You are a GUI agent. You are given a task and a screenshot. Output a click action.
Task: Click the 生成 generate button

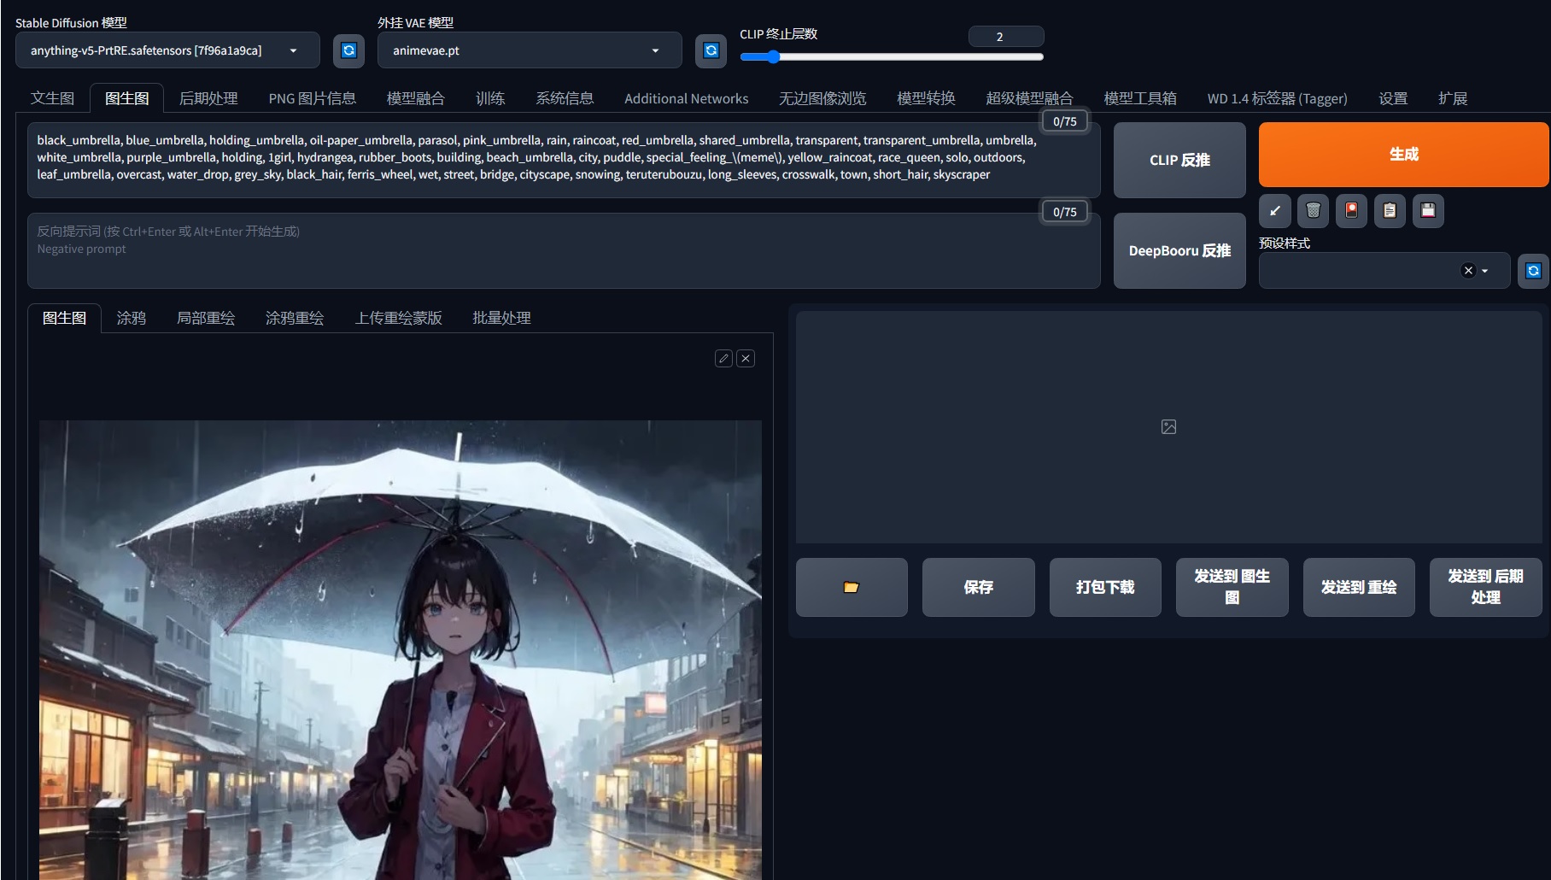[1402, 155]
